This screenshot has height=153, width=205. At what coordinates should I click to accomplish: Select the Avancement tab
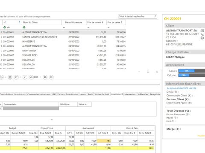pos(117,94)
